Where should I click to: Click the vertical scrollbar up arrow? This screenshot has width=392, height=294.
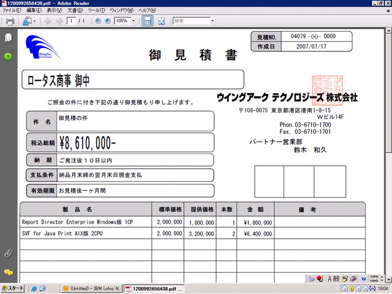[389, 31]
